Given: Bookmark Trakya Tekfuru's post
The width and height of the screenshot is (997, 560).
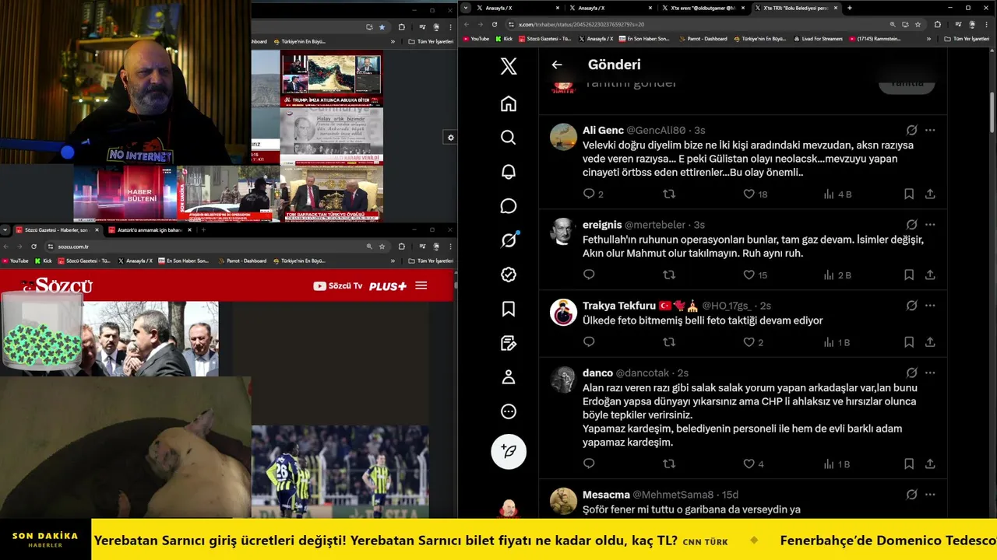Looking at the screenshot, I should point(909,342).
